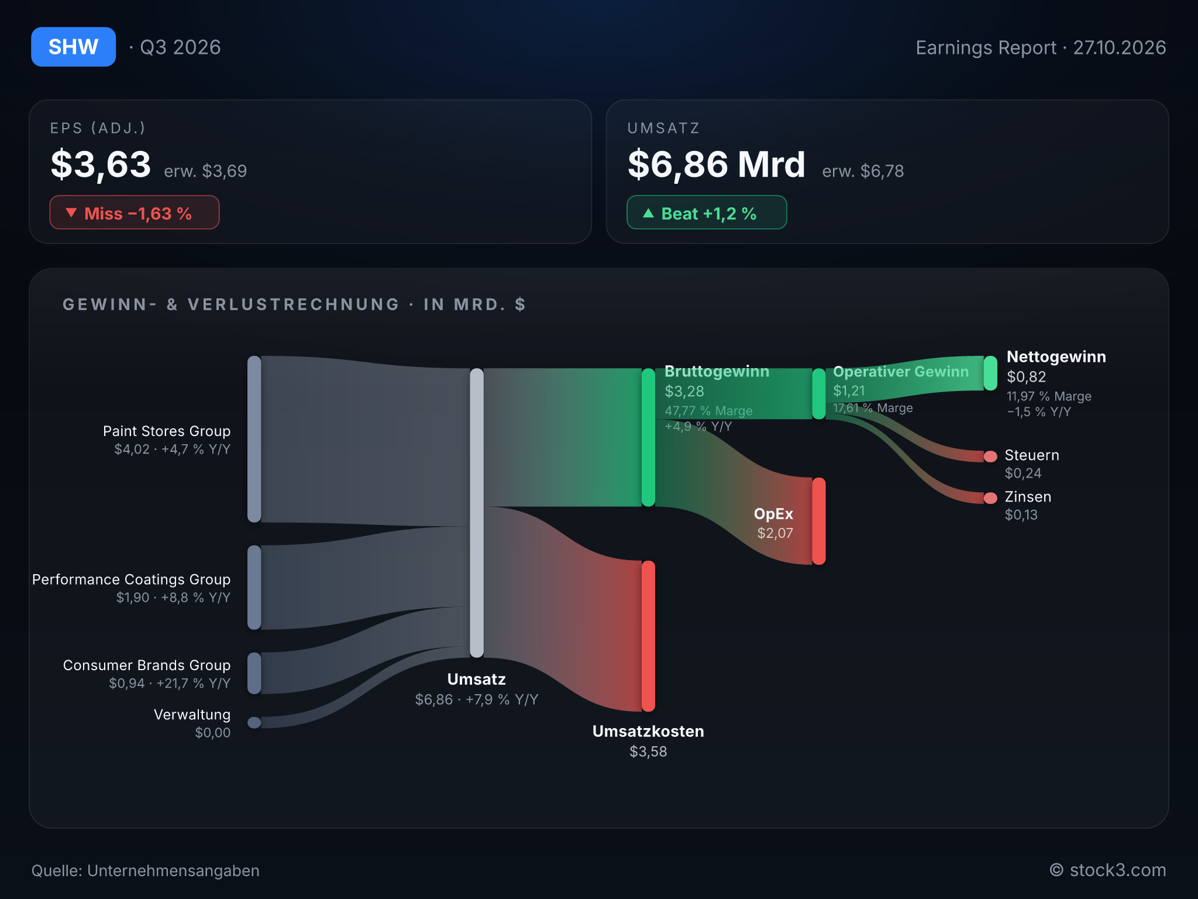1198x899 pixels.
Task: Click the Nettogewinn green node bar
Action: pyautogui.click(x=990, y=373)
